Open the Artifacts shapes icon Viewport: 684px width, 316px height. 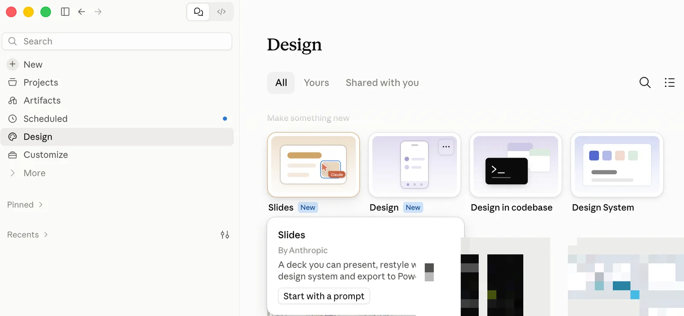point(13,100)
